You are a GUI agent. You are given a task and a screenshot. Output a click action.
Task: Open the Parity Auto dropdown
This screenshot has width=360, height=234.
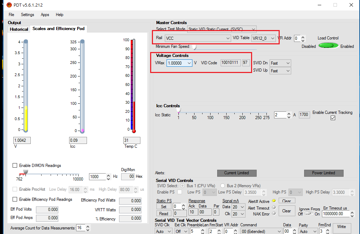point(308,231)
